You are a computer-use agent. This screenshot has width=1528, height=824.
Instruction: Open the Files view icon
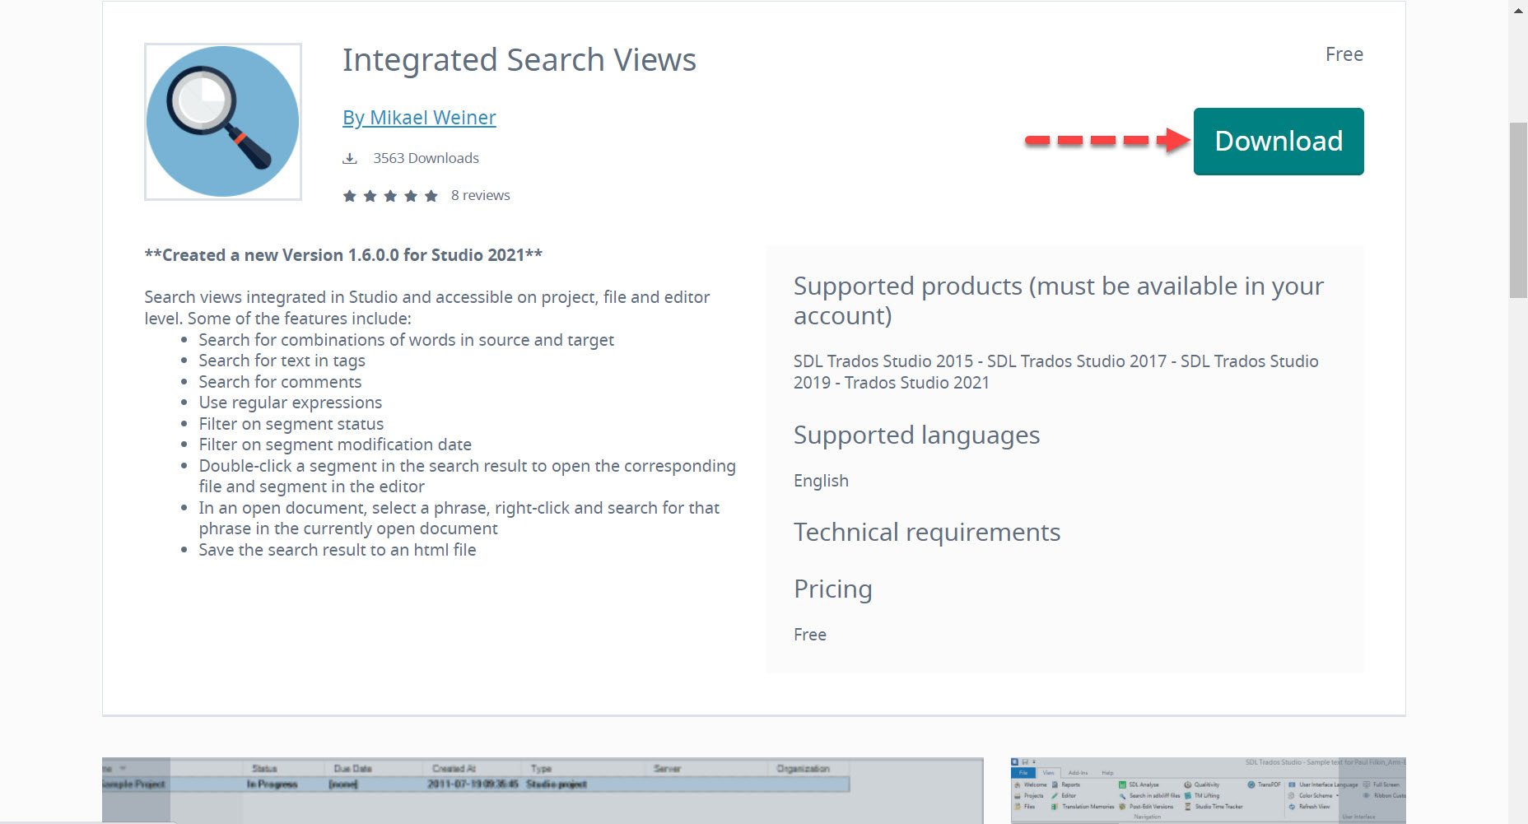point(1018,807)
